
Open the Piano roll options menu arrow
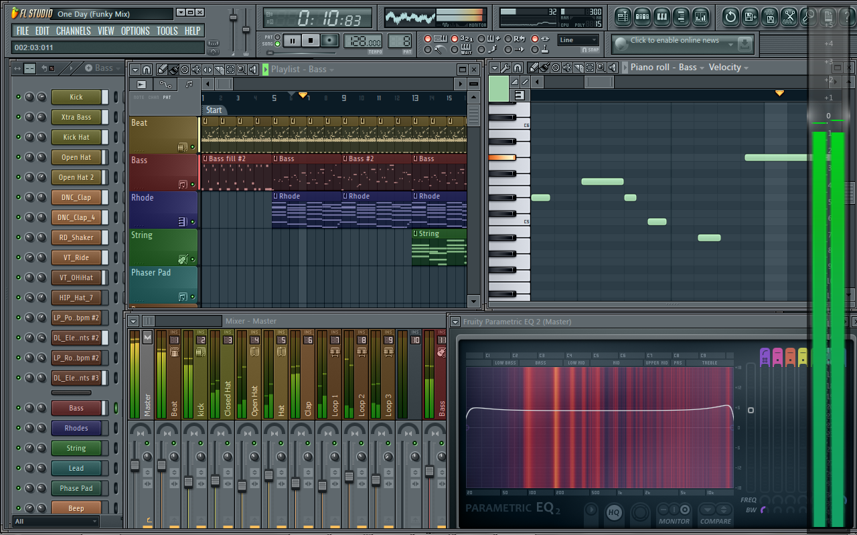click(x=495, y=68)
